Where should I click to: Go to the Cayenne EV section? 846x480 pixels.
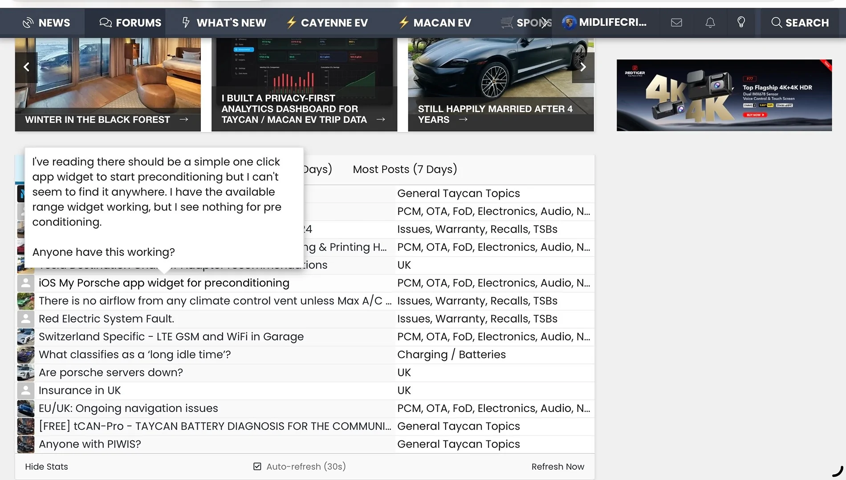tap(327, 23)
